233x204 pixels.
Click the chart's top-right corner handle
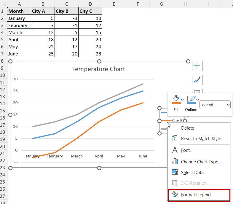188,61
